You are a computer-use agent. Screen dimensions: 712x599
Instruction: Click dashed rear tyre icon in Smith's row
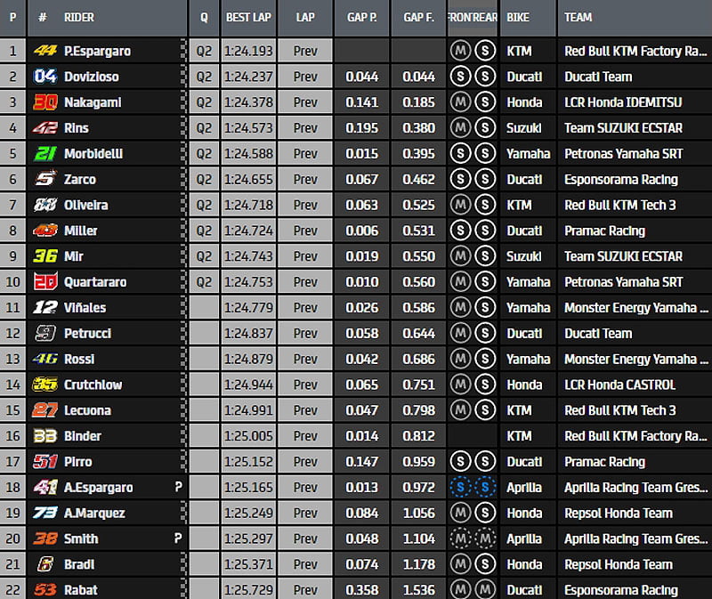click(x=485, y=539)
